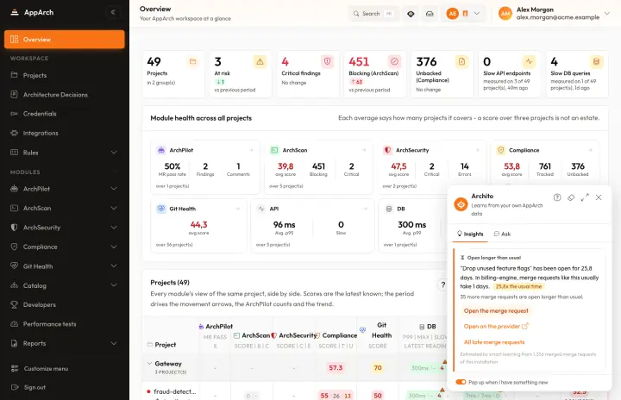Close the Archito panel

tap(599, 197)
